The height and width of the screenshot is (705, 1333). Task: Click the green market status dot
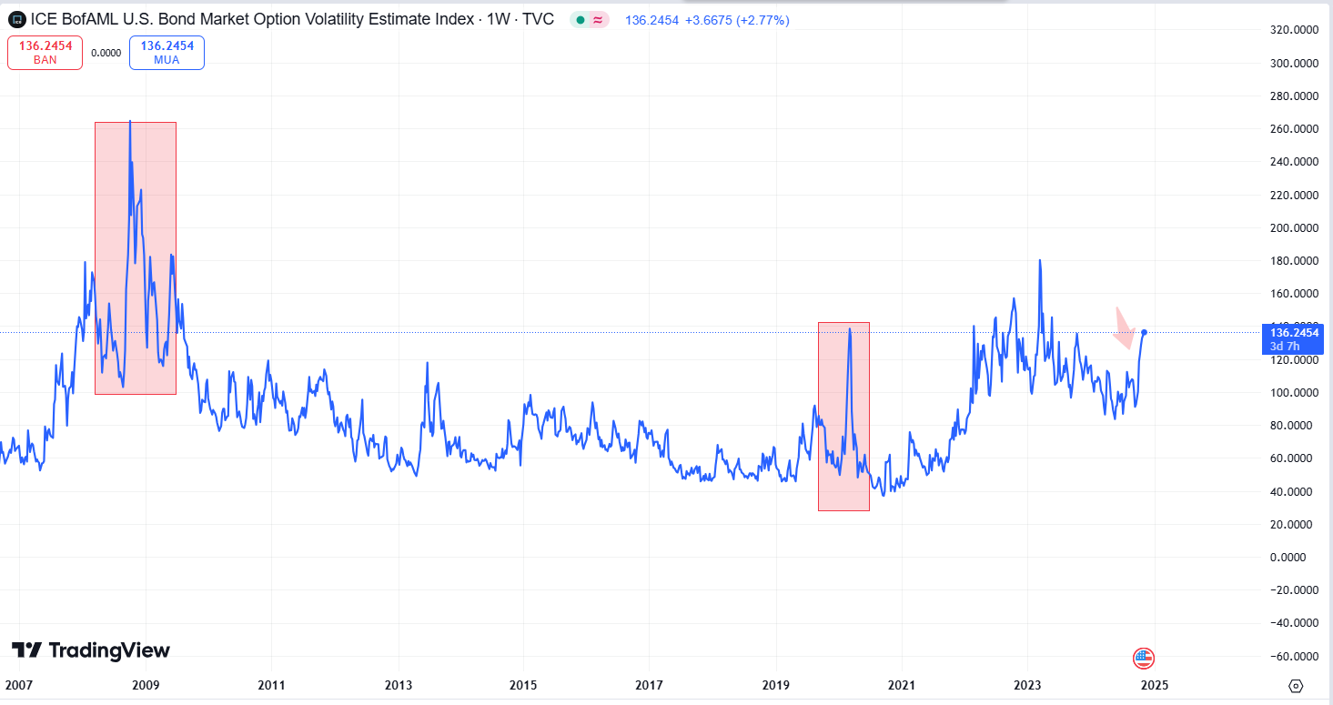tap(580, 19)
